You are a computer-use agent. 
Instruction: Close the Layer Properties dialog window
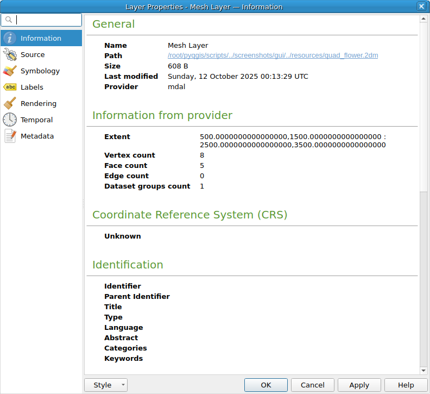(421, 7)
